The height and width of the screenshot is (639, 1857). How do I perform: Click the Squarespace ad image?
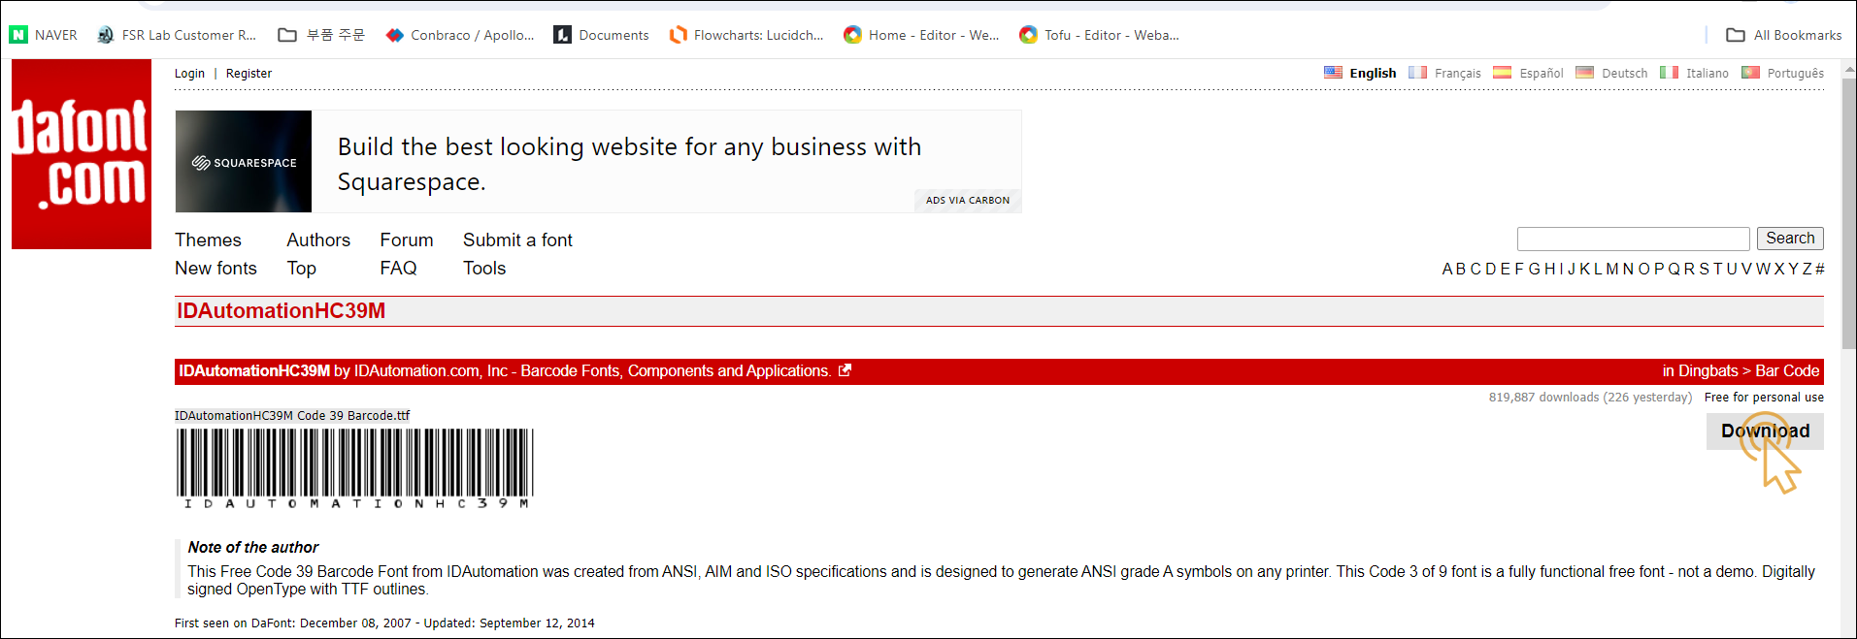244,161
